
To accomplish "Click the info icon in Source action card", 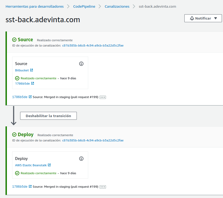I will pos(81,64).
